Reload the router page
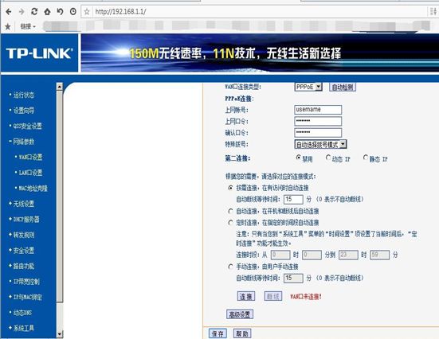The width and height of the screenshot is (439, 339). 34,11
